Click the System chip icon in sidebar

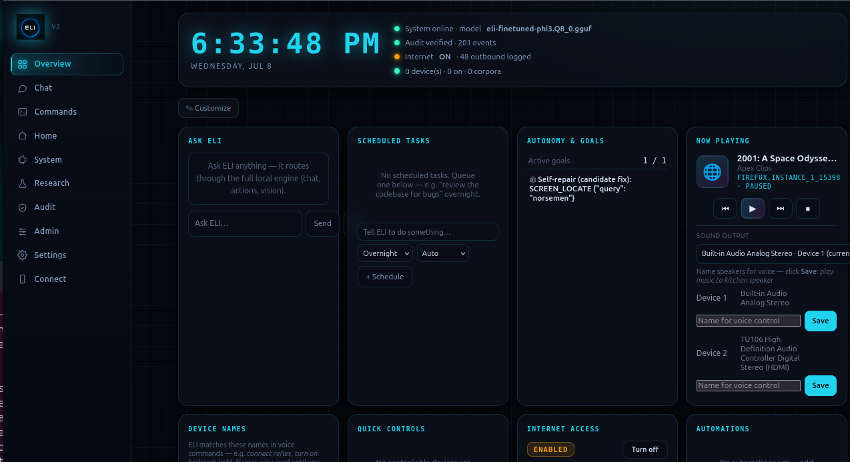(x=22, y=160)
